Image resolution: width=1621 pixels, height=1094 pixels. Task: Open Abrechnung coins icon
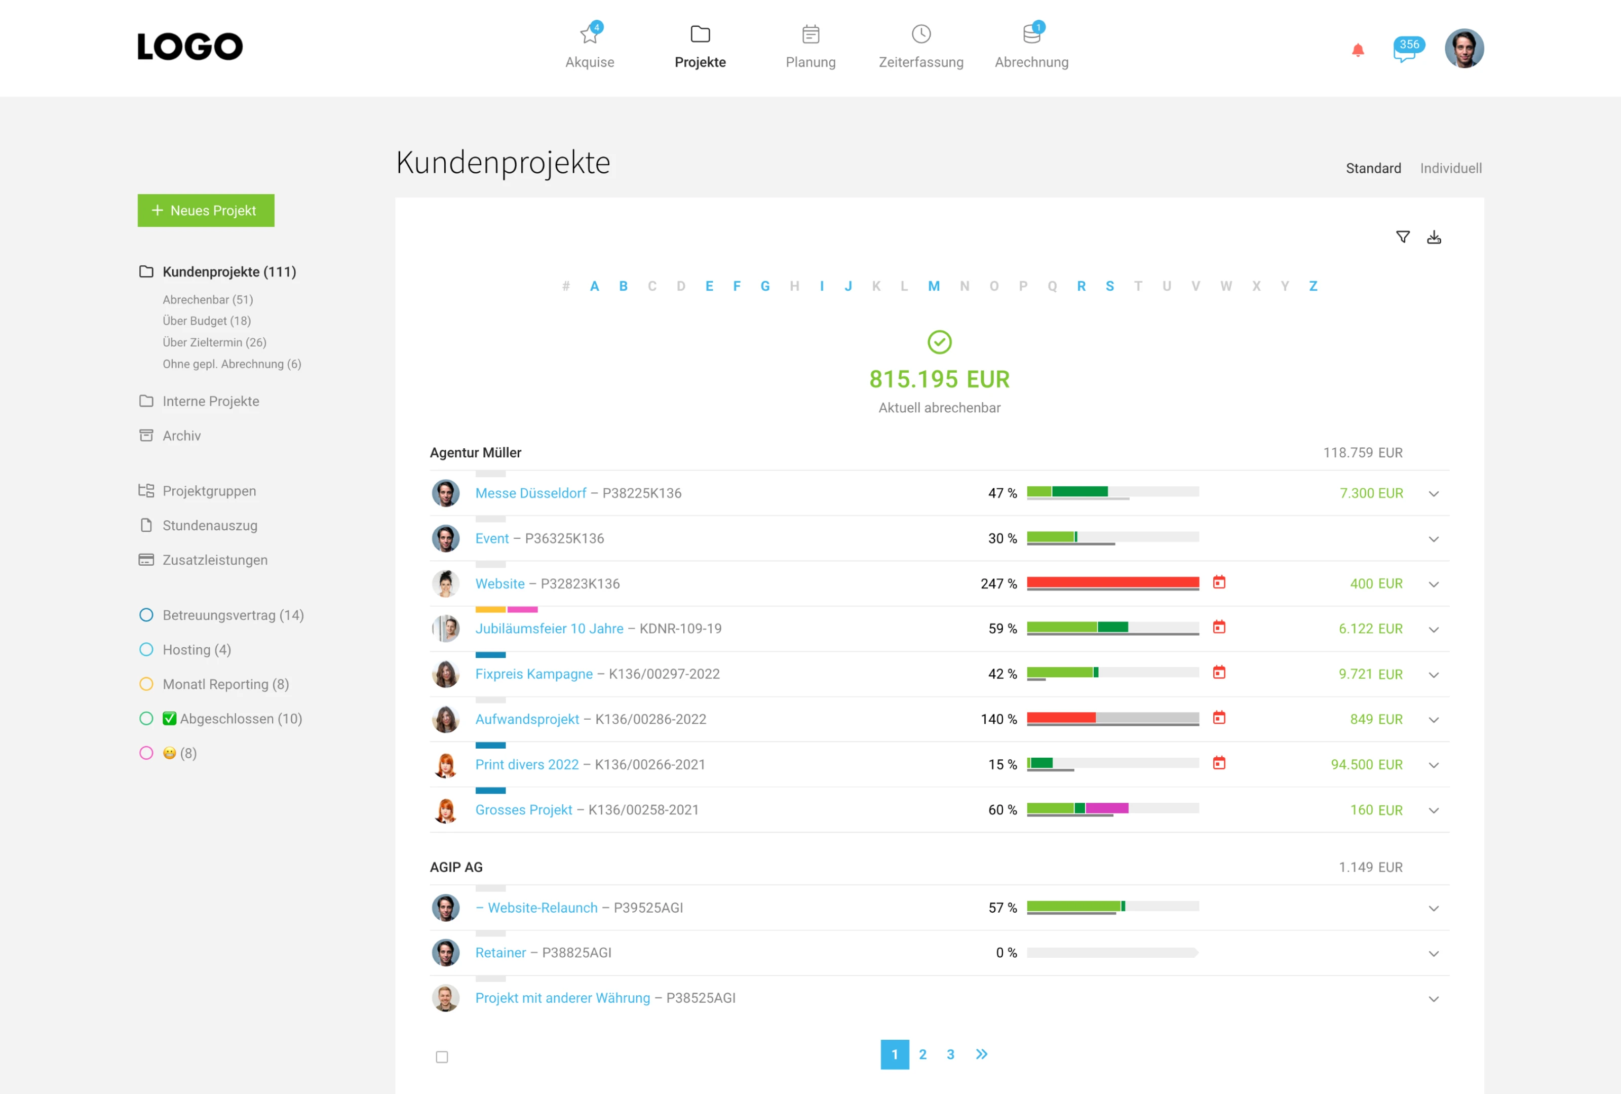[x=1031, y=34]
